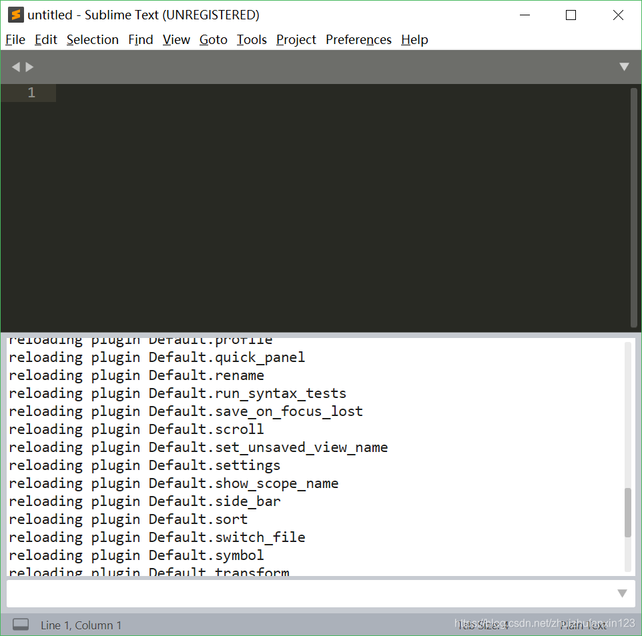The height and width of the screenshot is (636, 642).
Task: Maximize the Sublime Text window
Action: click(x=571, y=15)
